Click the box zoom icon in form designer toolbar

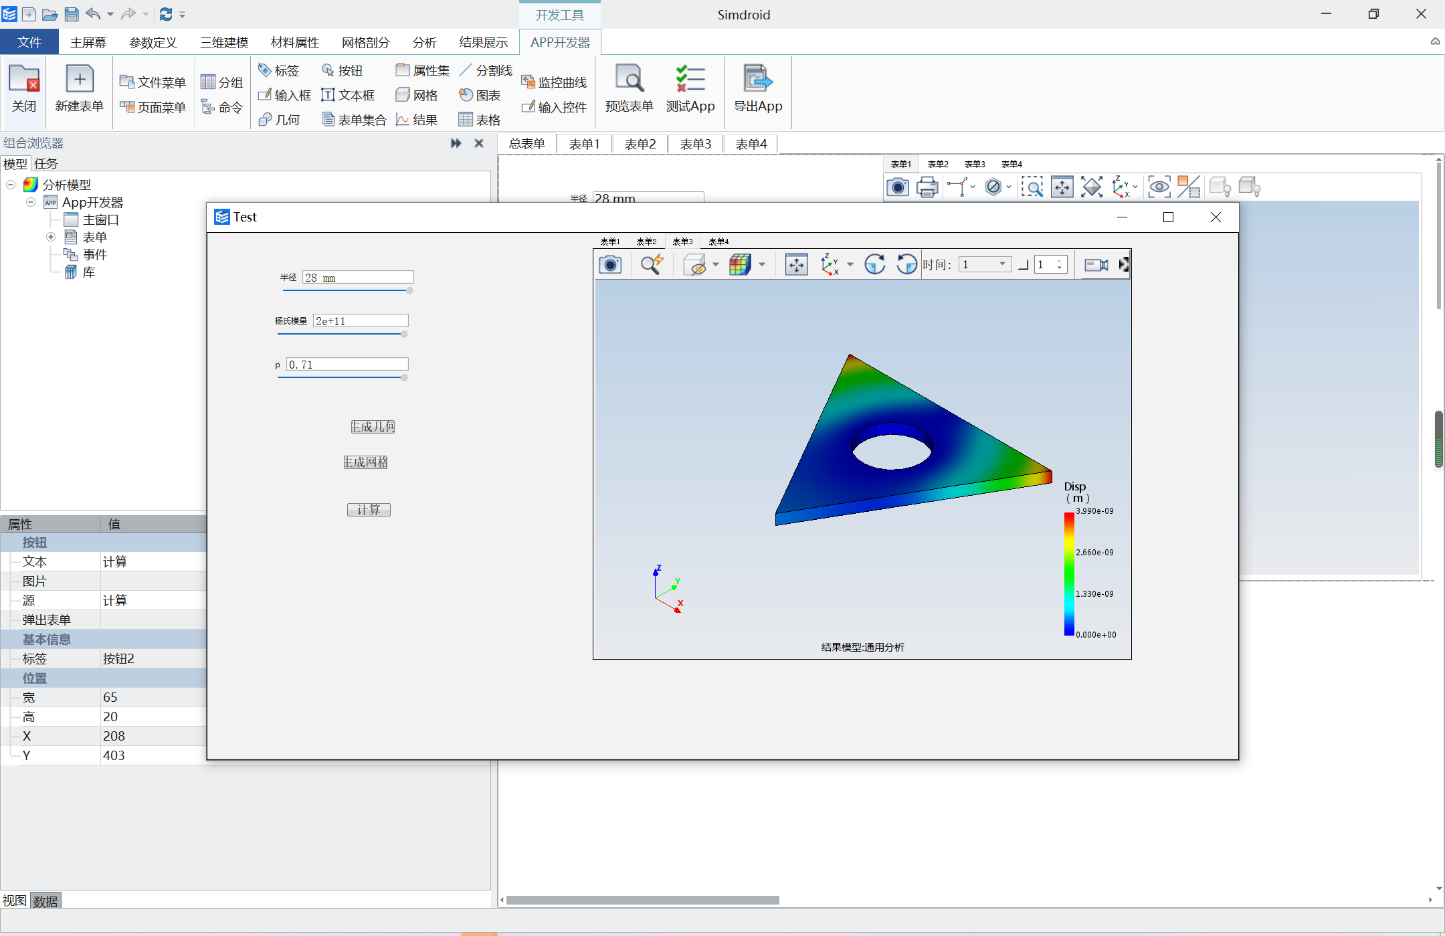pyautogui.click(x=1032, y=187)
